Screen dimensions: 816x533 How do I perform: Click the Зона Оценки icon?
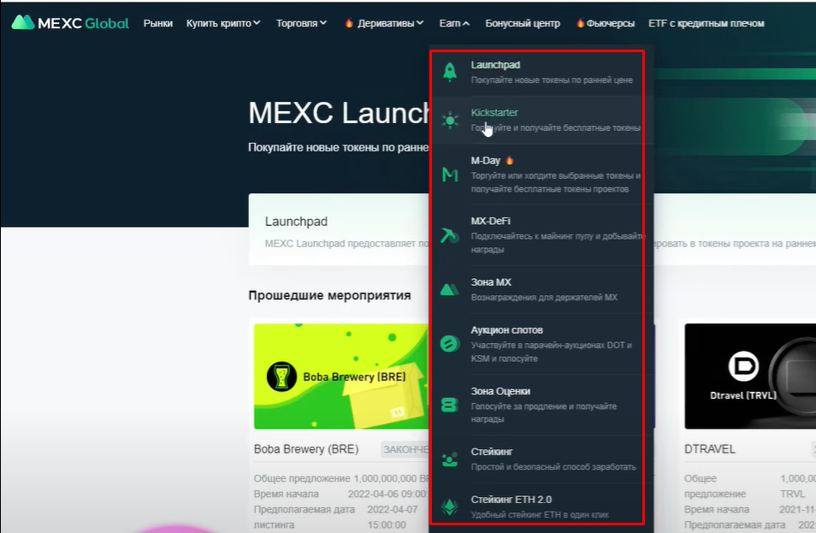coord(450,405)
